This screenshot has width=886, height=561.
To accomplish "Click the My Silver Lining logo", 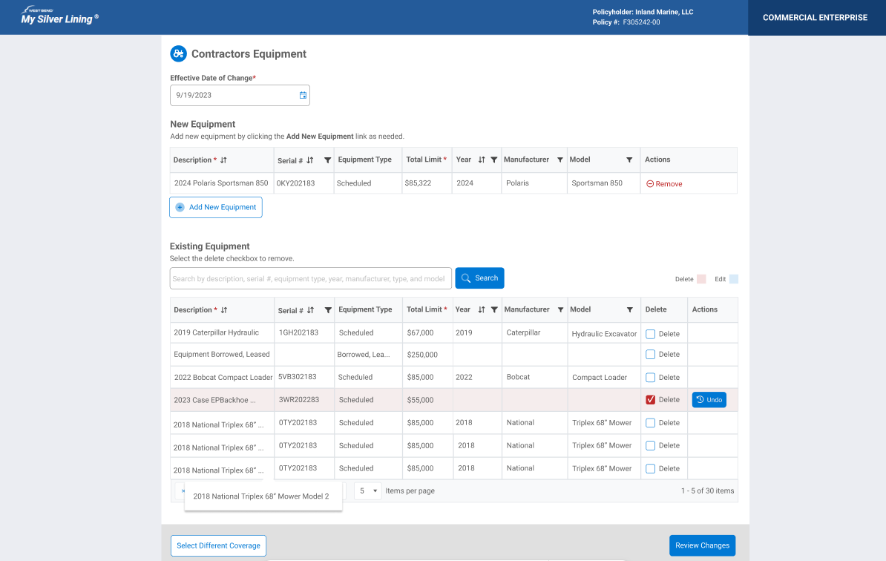I will pos(59,16).
